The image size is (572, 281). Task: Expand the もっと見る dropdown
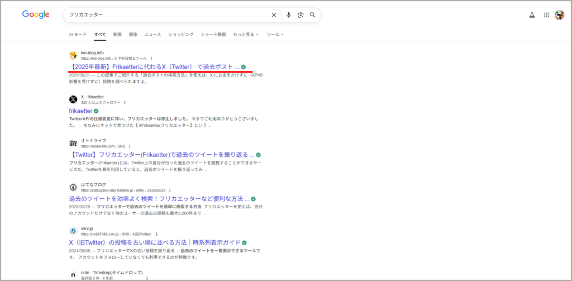(246, 35)
